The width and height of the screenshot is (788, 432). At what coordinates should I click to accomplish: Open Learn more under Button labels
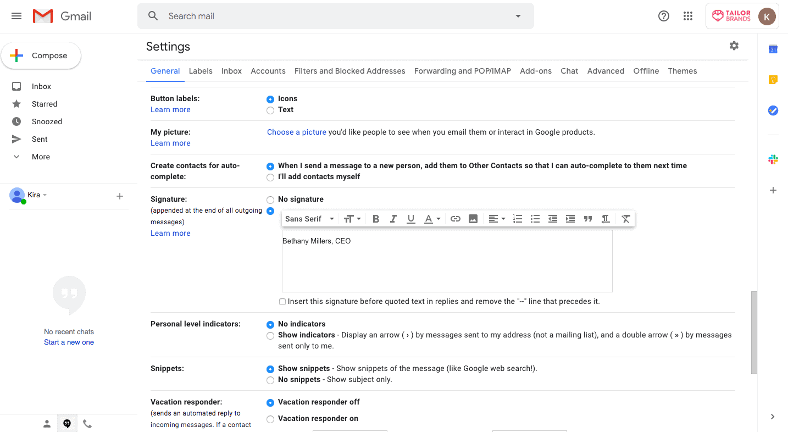[170, 109]
